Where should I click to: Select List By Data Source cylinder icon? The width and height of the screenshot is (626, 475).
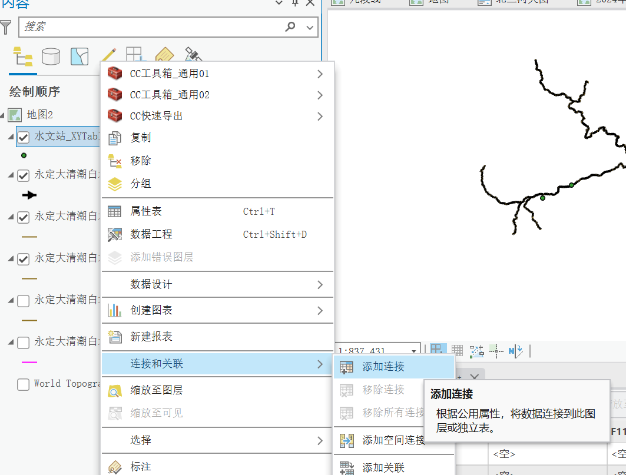point(51,57)
